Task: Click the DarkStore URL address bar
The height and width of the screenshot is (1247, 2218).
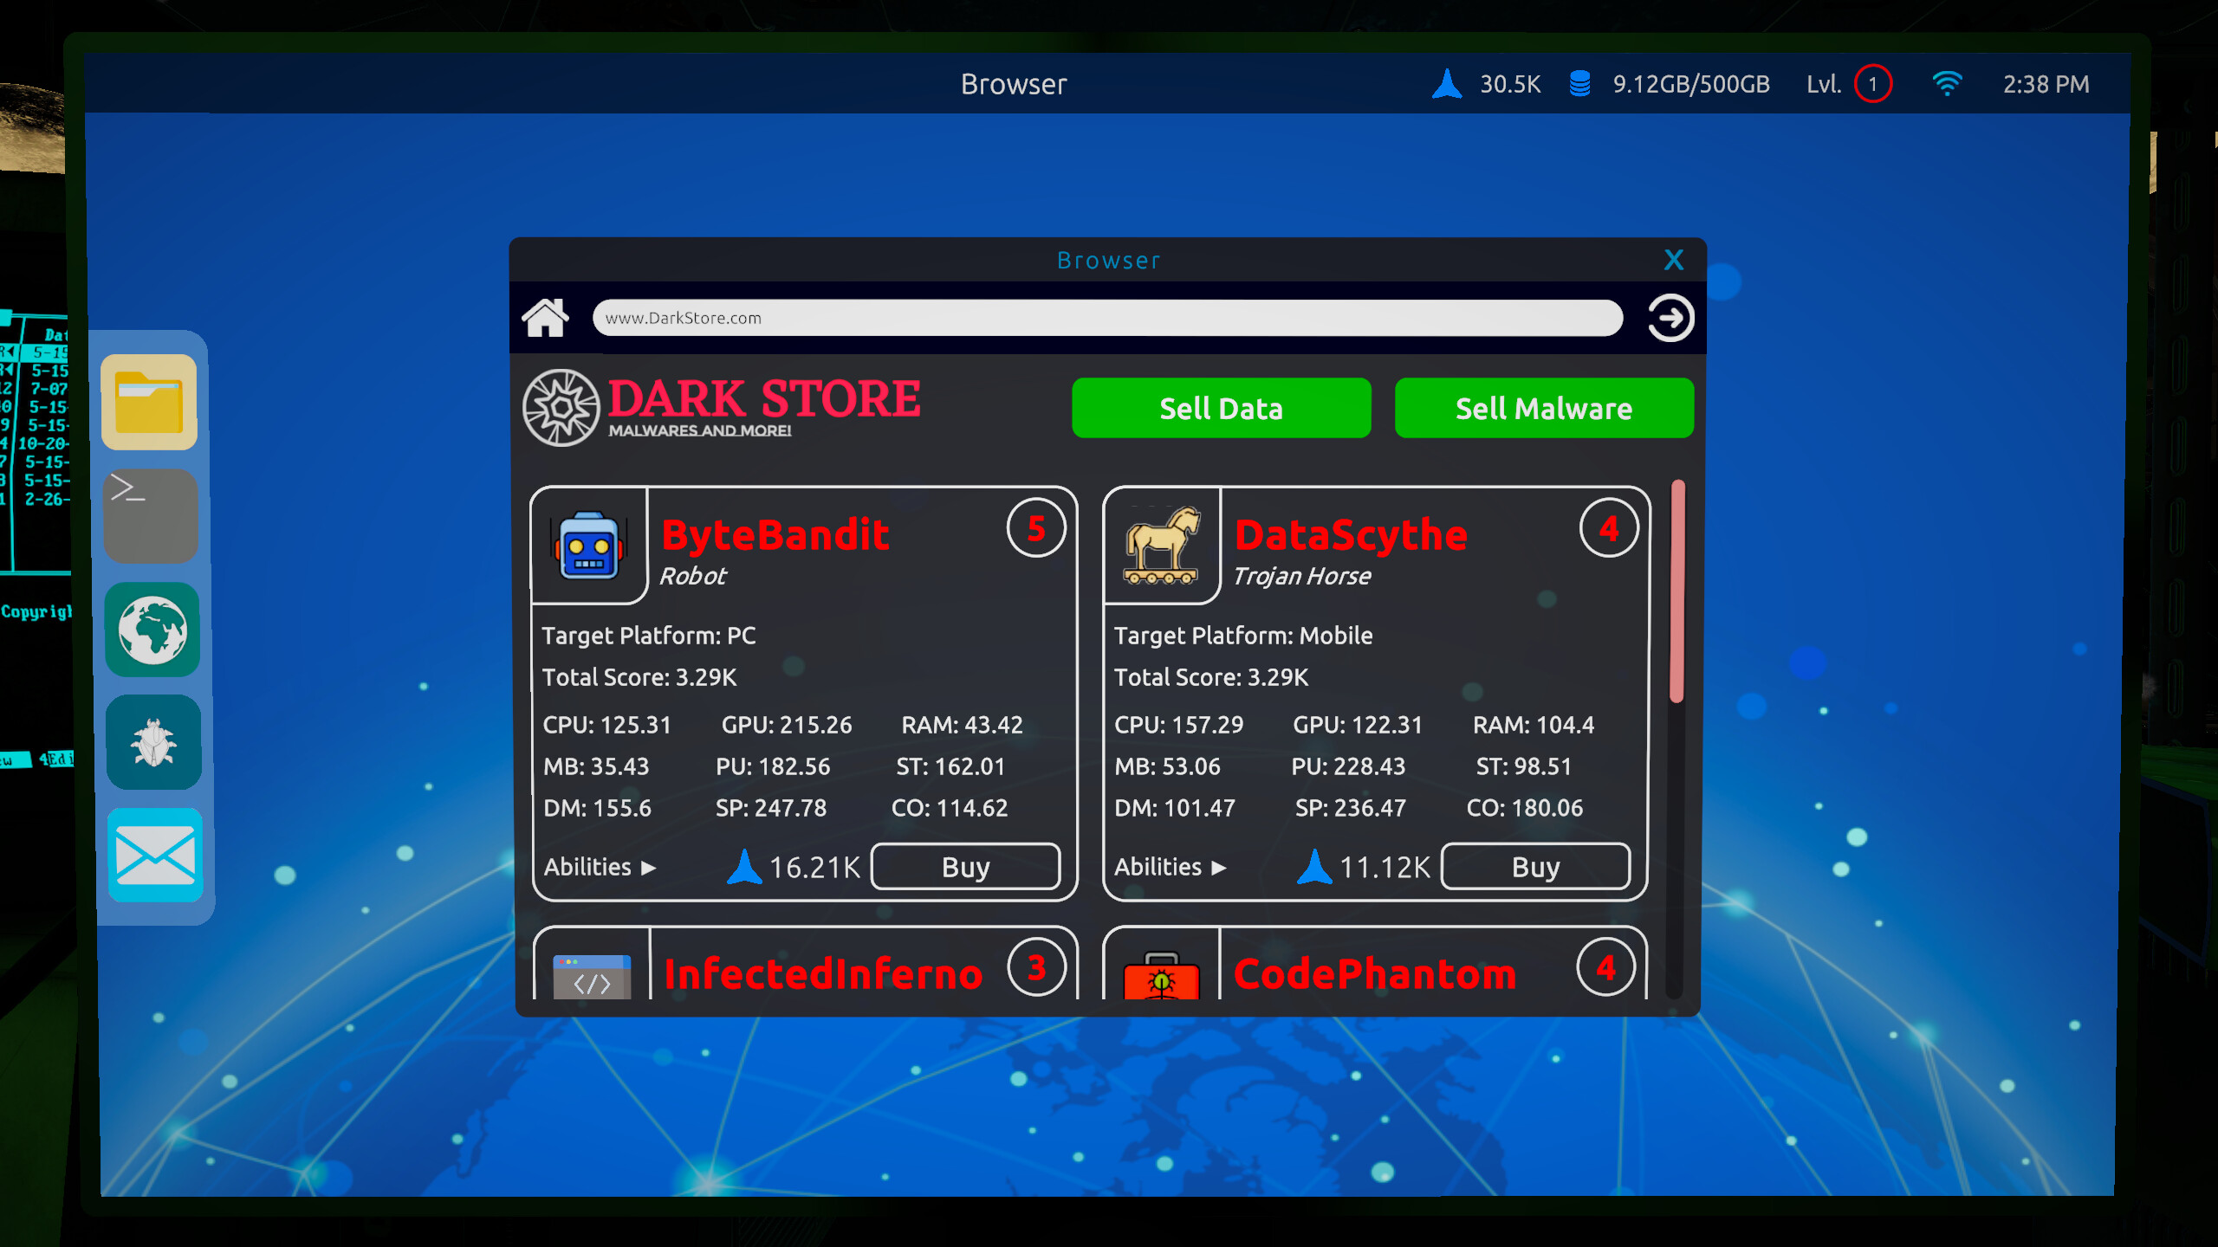Action: 1107,318
